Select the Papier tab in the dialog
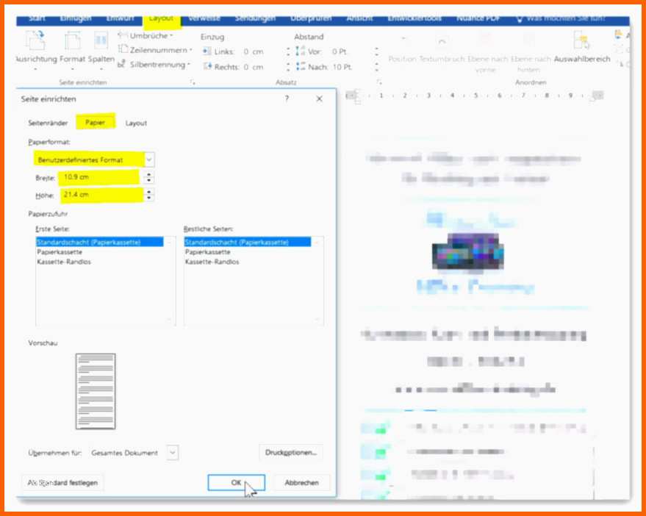The width and height of the screenshot is (646, 516). [95, 123]
